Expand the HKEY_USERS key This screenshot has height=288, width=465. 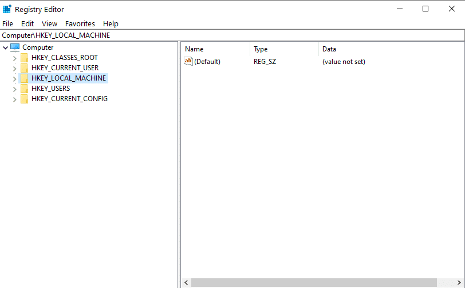coord(14,89)
